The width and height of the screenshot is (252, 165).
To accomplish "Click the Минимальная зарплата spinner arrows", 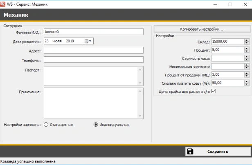I will click(x=246, y=66).
